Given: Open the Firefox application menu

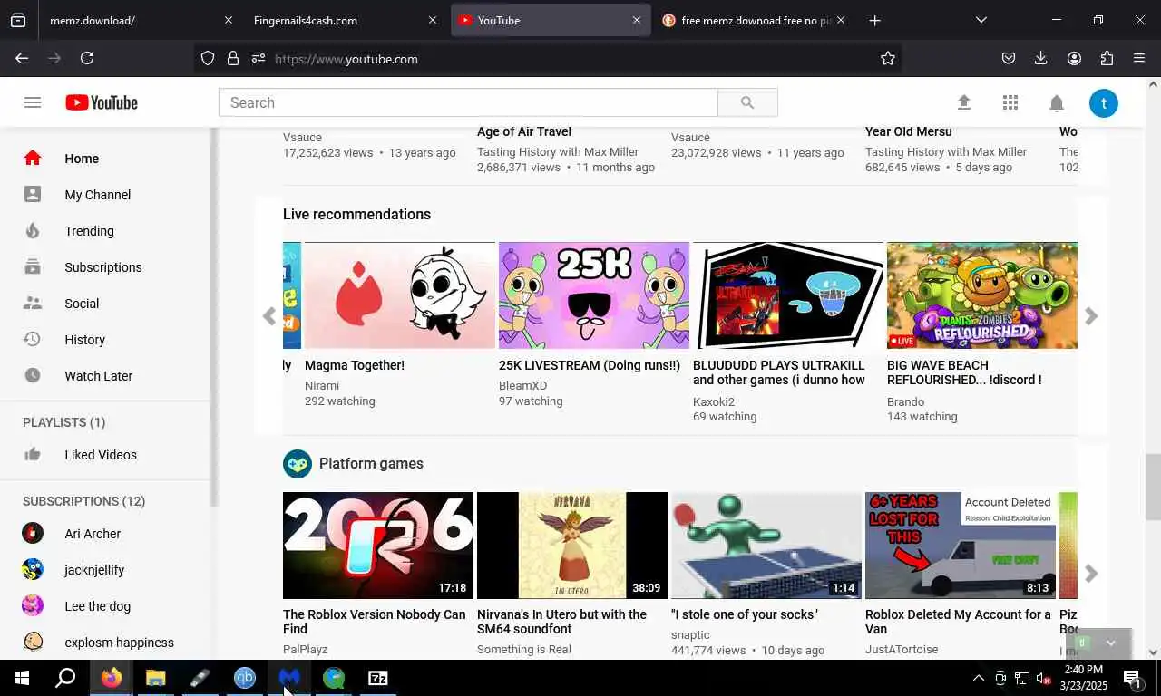Looking at the screenshot, I should click(x=1139, y=58).
